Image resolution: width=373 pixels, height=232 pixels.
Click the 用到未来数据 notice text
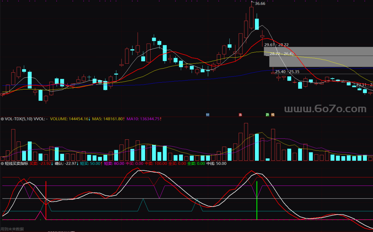click(12, 229)
